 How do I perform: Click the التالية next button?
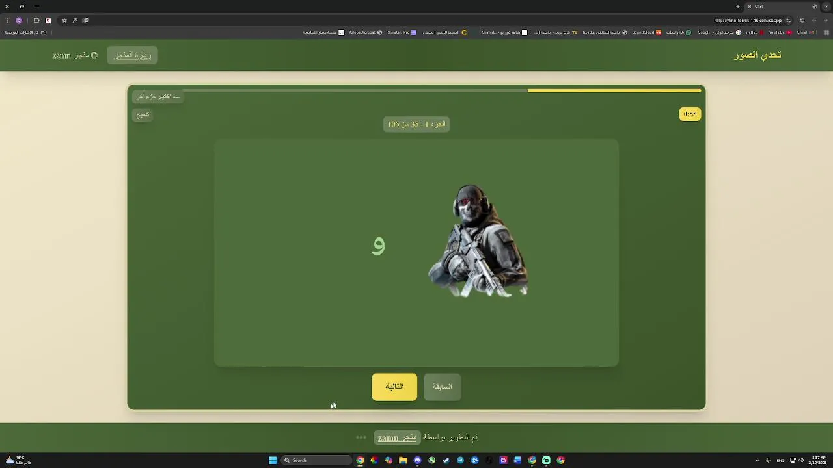[394, 387]
